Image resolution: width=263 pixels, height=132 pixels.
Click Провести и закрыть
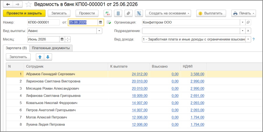click(24, 13)
